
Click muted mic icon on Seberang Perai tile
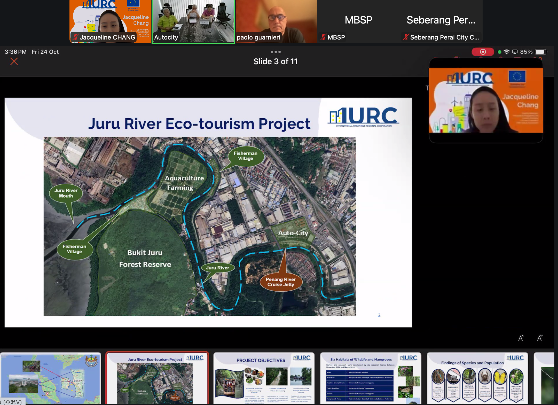(x=406, y=37)
